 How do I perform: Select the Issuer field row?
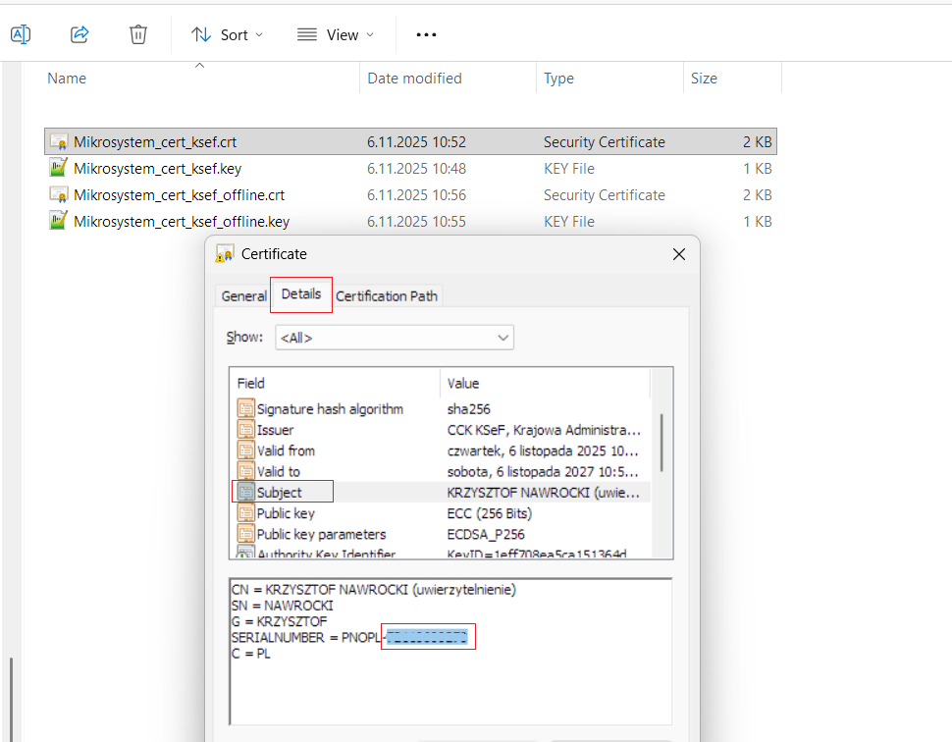pyautogui.click(x=275, y=430)
